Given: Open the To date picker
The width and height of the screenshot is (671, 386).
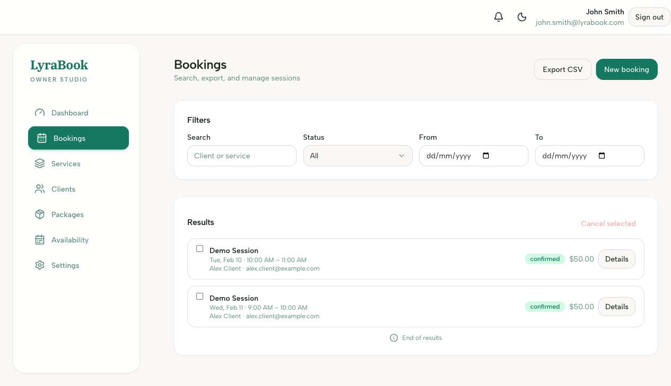Looking at the screenshot, I should pos(601,156).
